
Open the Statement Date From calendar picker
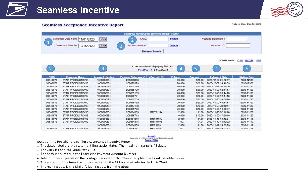point(103,39)
